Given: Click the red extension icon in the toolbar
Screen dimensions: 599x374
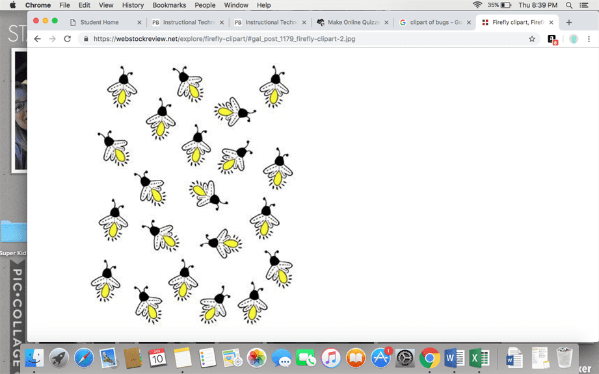Looking at the screenshot, I should point(552,40).
